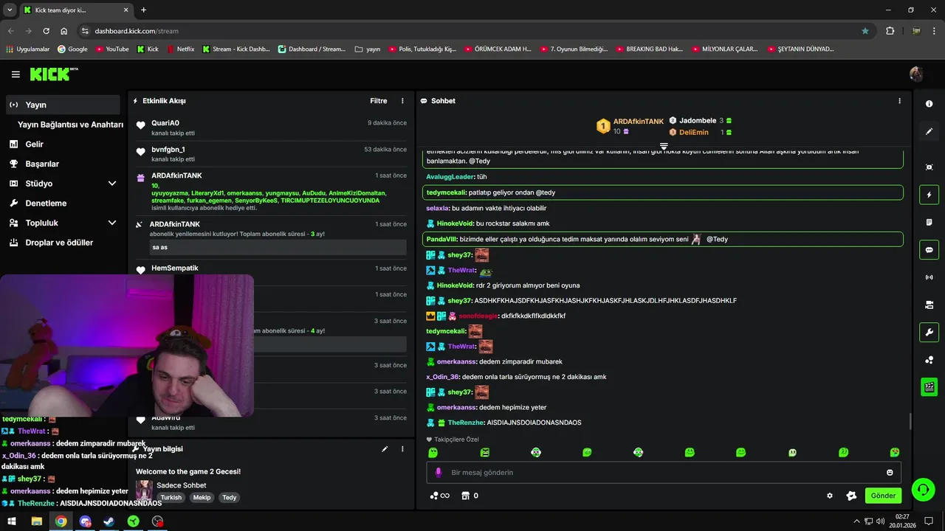The width and height of the screenshot is (945, 531).
Task: Click the chat identity badge icon beside Gönder
Action: (x=851, y=496)
